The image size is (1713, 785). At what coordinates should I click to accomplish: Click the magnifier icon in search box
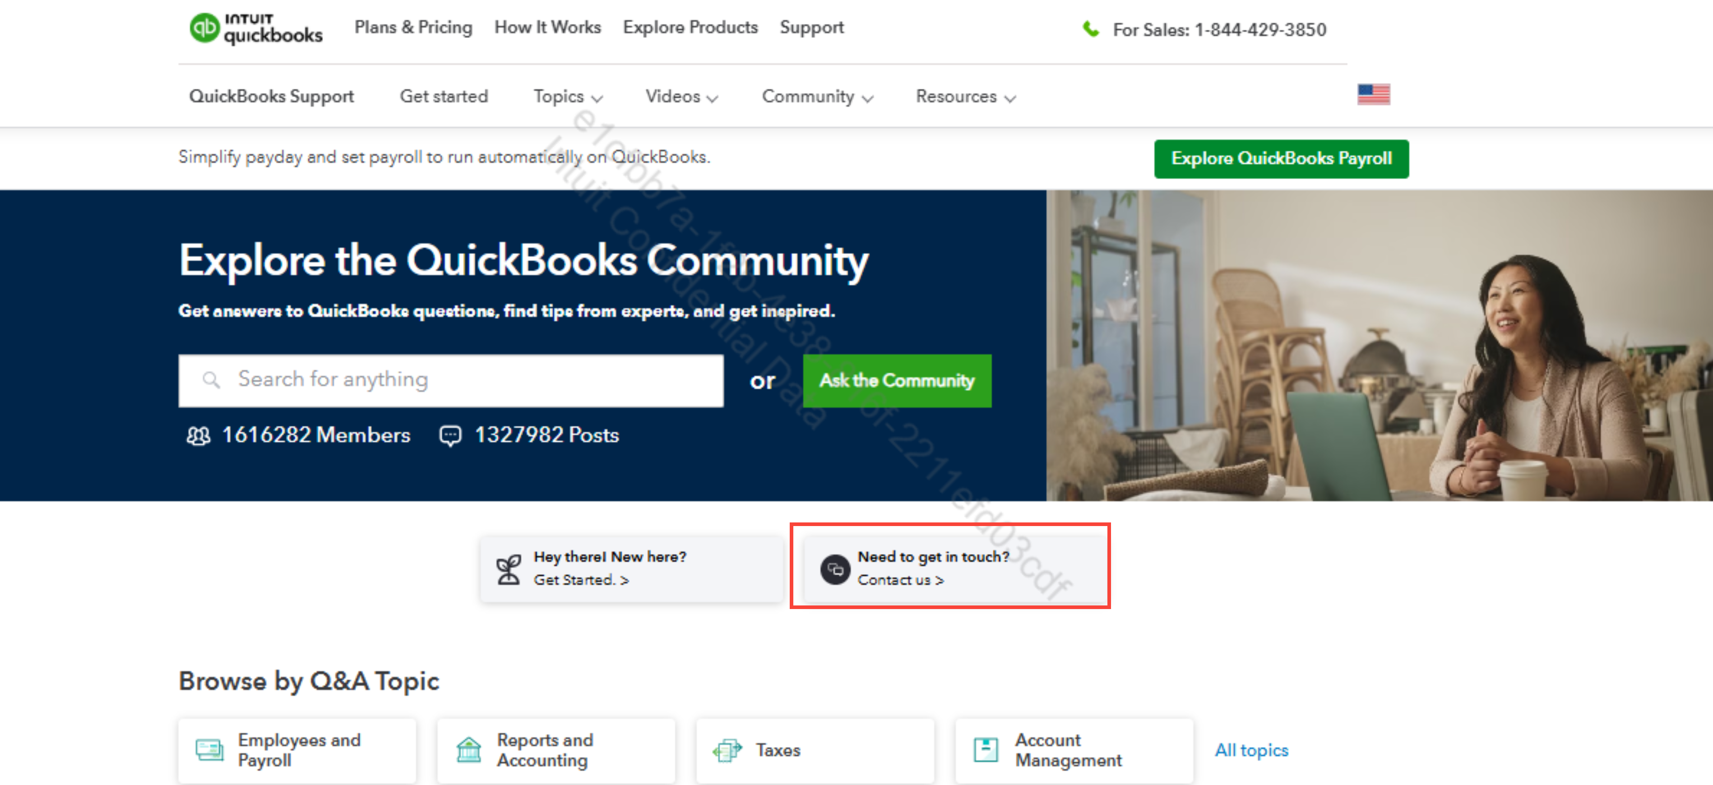(x=211, y=379)
